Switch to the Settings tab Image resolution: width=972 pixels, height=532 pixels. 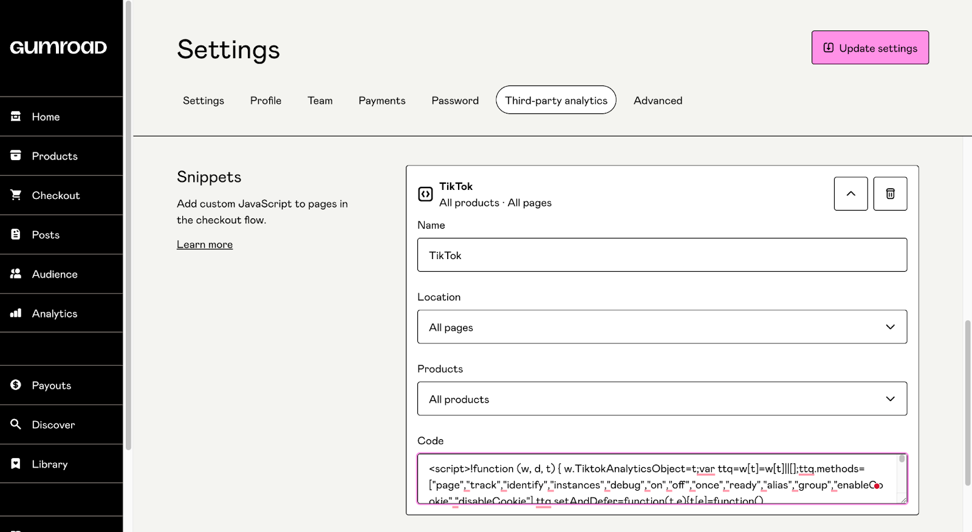pyautogui.click(x=204, y=100)
